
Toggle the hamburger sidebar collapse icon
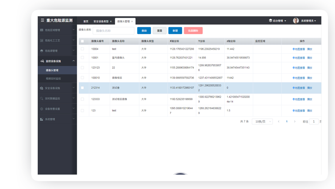[x=42, y=20]
